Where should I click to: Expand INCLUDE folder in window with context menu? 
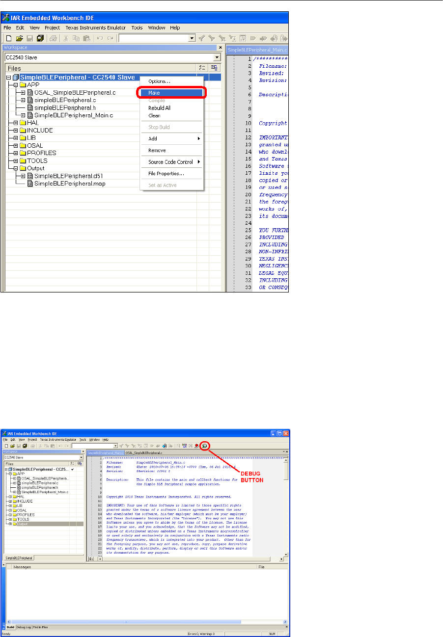pyautogui.click(x=15, y=130)
